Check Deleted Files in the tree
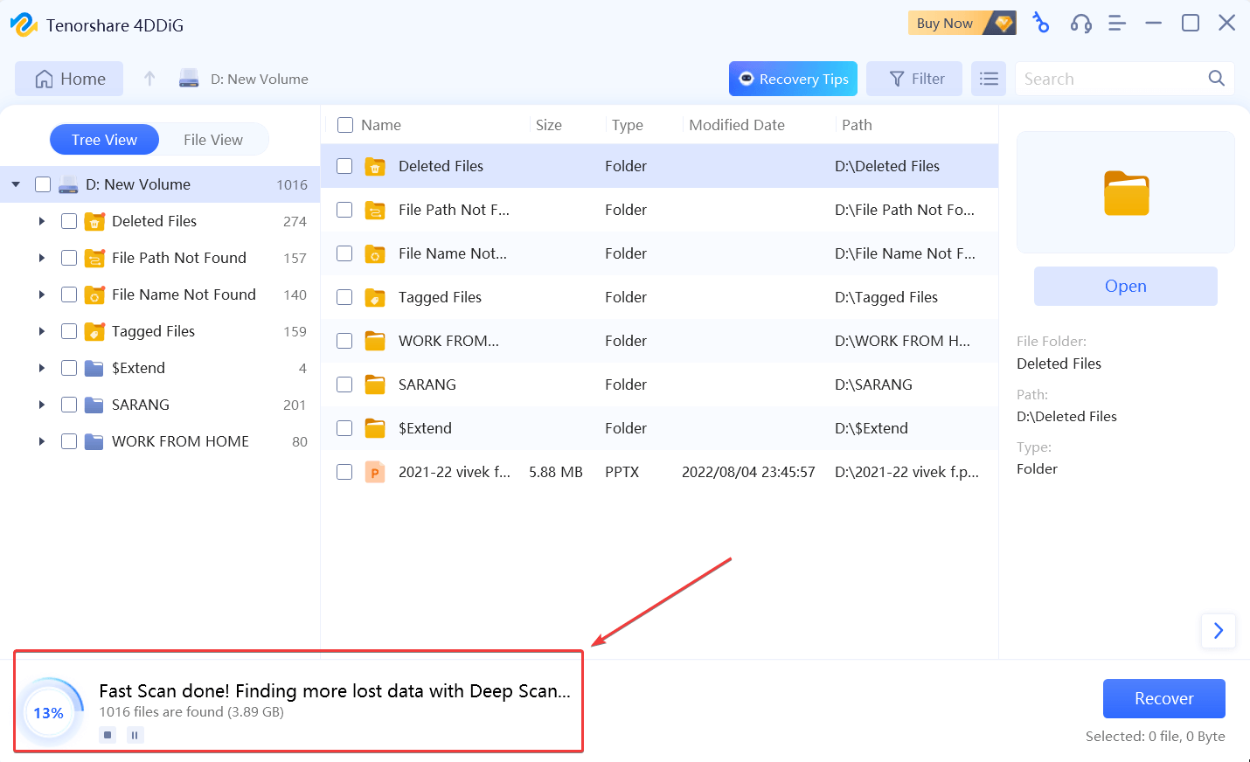Screen dimensions: 1250x762 (69, 221)
